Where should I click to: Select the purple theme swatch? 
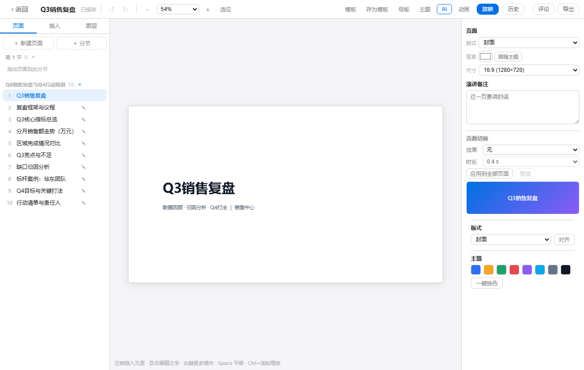click(x=527, y=270)
